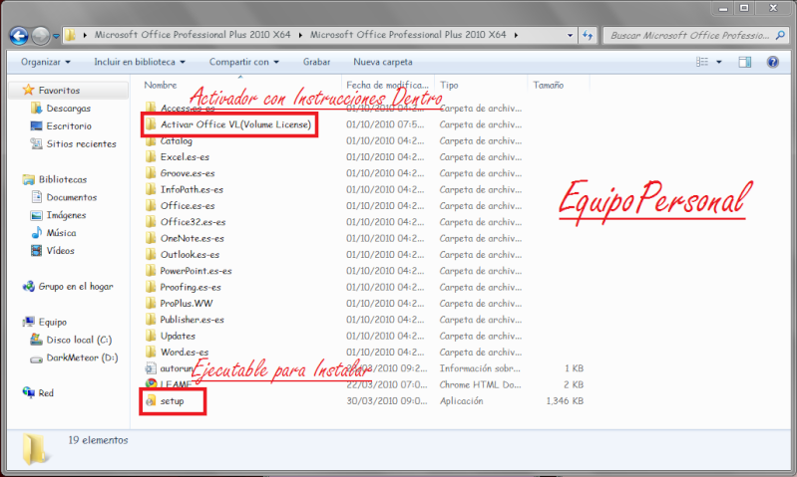Image resolution: width=797 pixels, height=477 pixels.
Task: Click first breadcrumb Microsoft Office Professional Plus
Action: coord(193,35)
